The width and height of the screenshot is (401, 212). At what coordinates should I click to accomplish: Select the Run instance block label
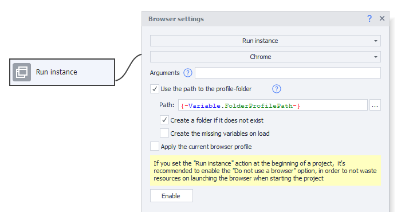pos(57,72)
